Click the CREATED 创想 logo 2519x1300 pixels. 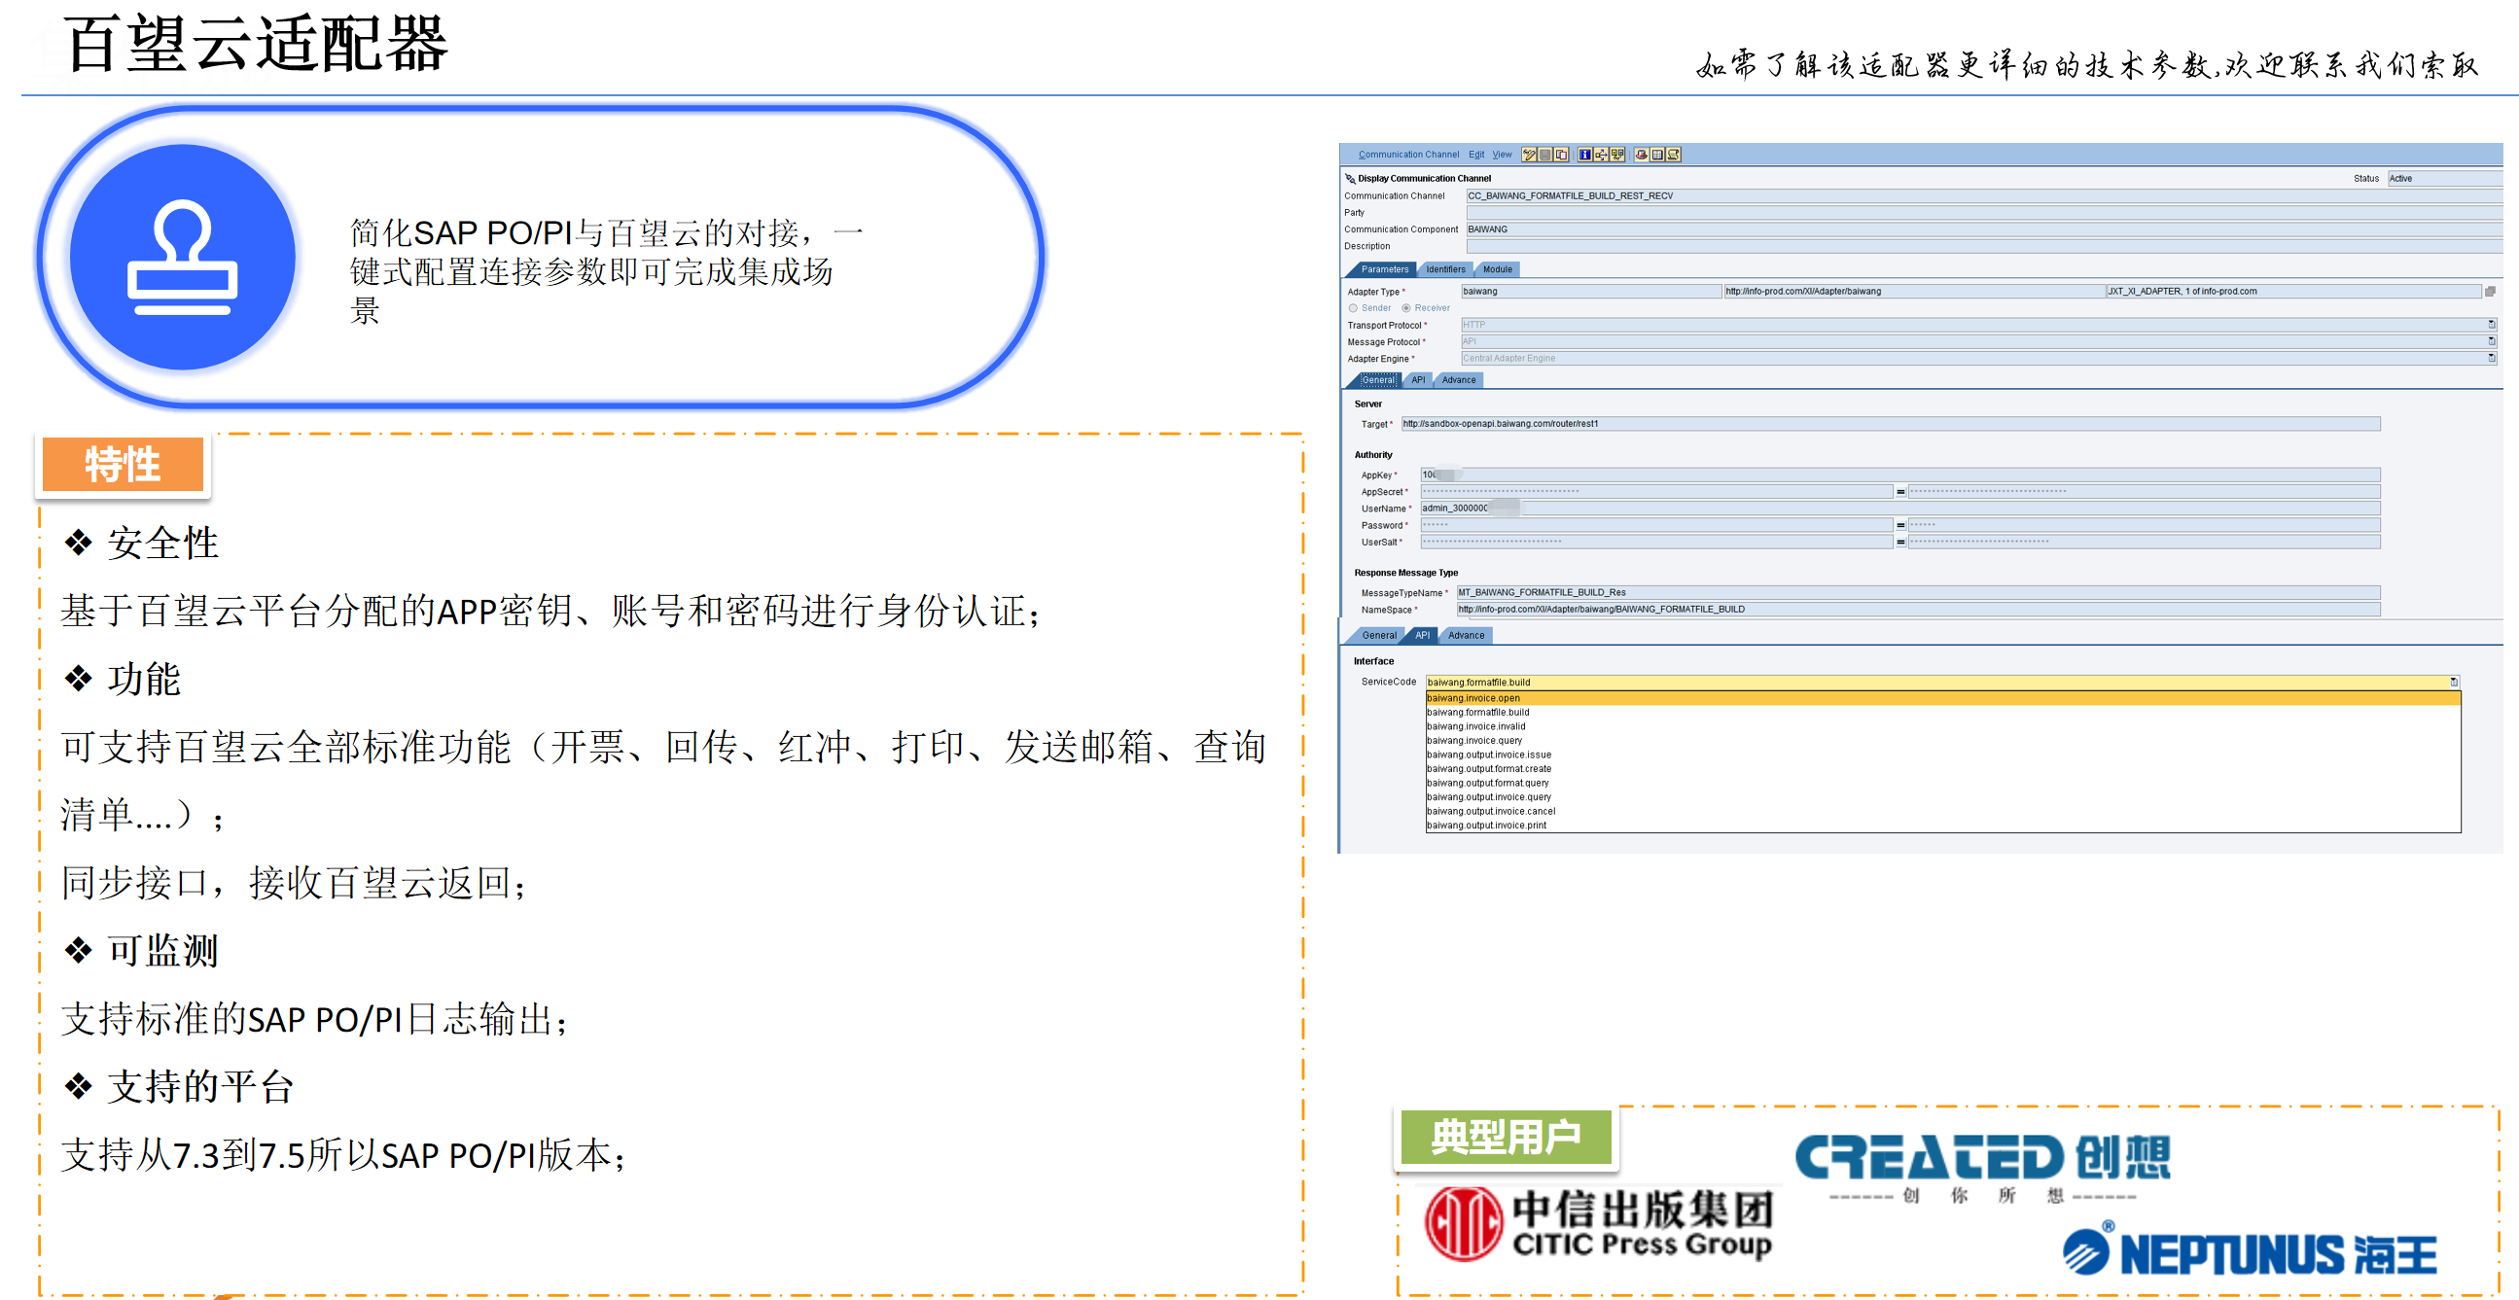[1983, 1168]
